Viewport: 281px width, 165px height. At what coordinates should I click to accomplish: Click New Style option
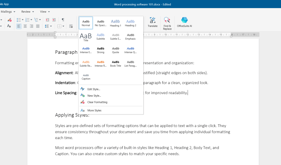(x=94, y=95)
